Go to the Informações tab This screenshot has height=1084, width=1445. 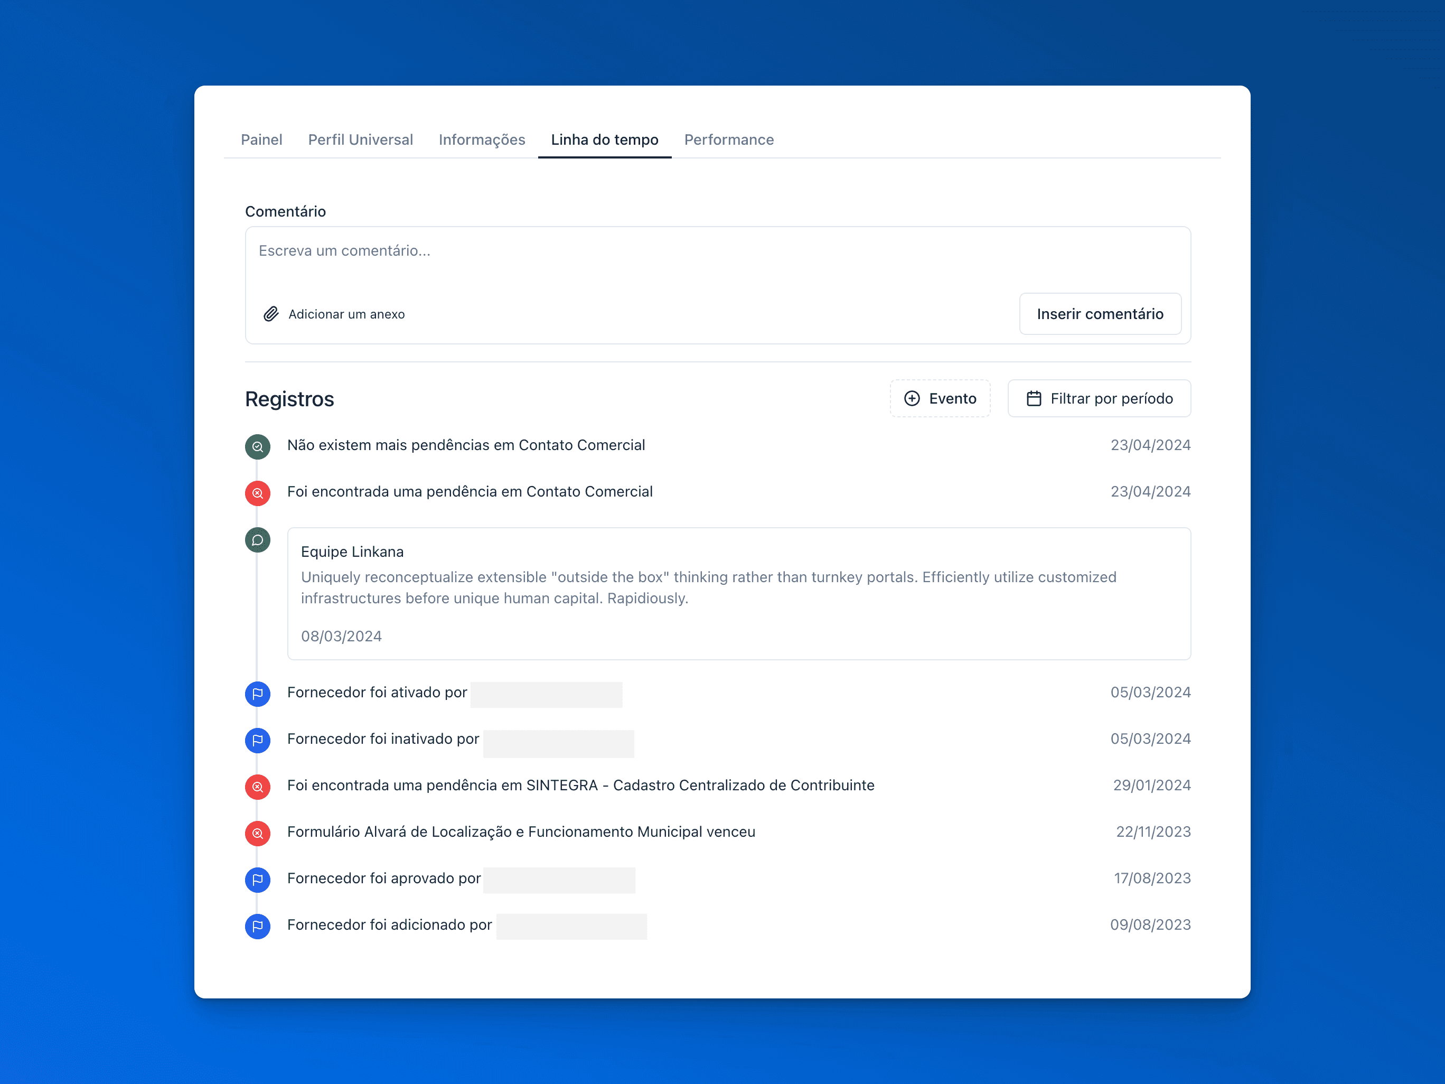tap(482, 140)
